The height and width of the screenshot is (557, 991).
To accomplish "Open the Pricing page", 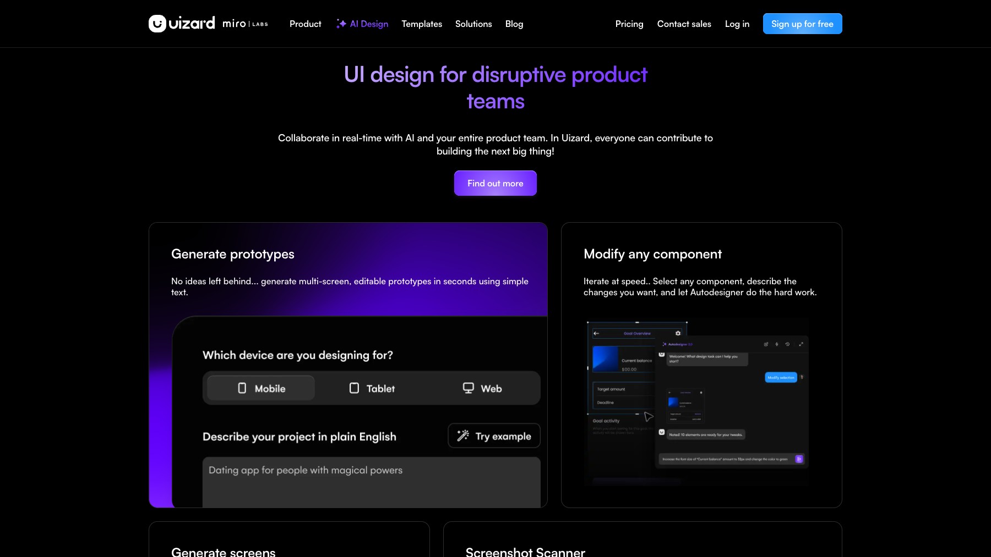I will tap(629, 24).
